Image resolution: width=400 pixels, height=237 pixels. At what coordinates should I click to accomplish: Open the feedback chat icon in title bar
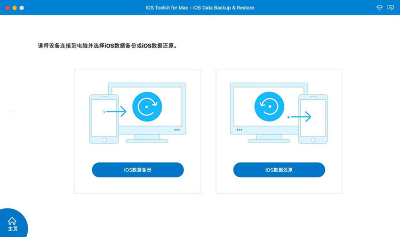390,7
